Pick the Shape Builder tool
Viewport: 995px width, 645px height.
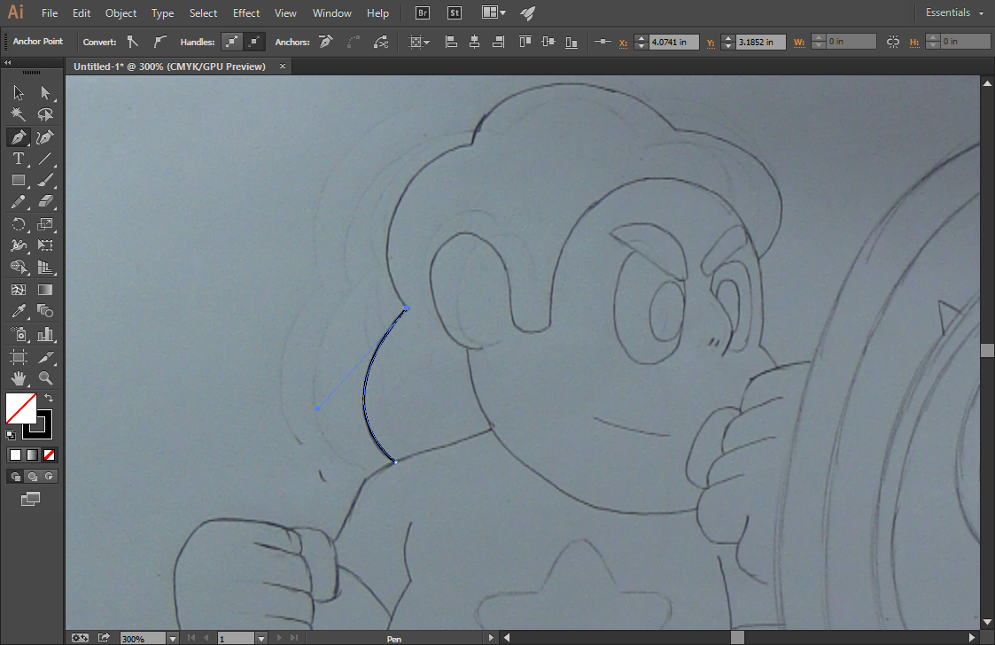[19, 268]
